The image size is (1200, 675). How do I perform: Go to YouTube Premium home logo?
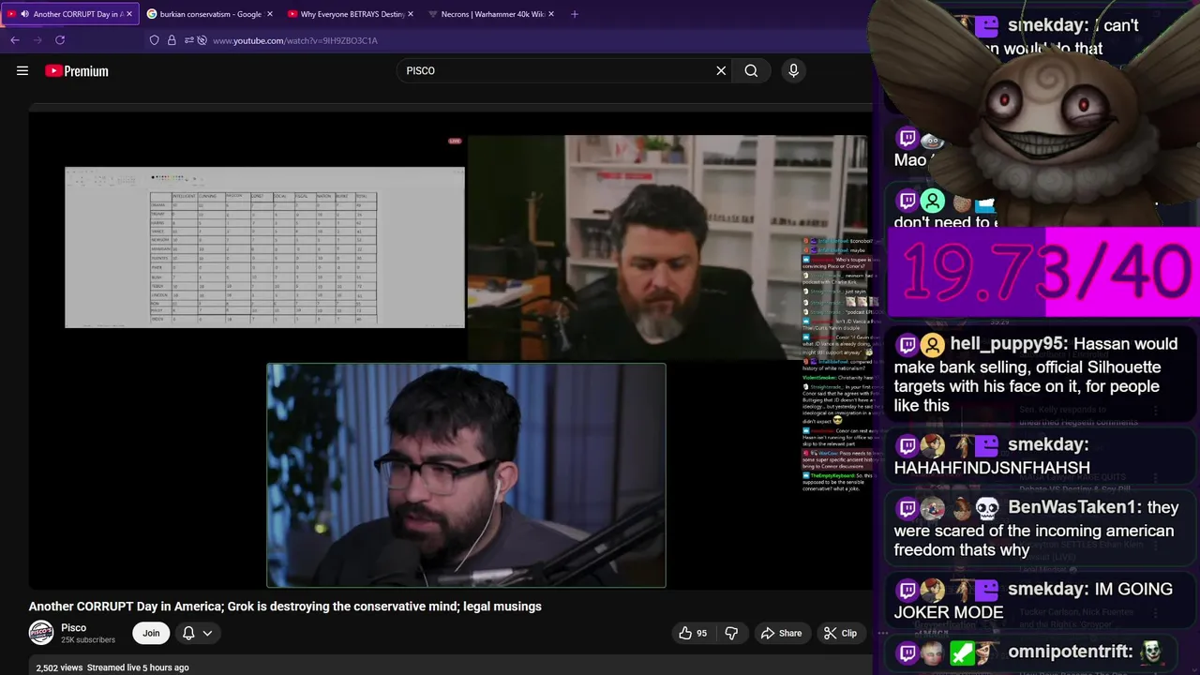[77, 70]
